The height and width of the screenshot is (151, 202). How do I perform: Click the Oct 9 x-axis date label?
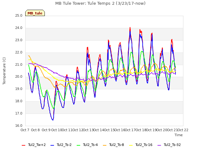(46, 130)
